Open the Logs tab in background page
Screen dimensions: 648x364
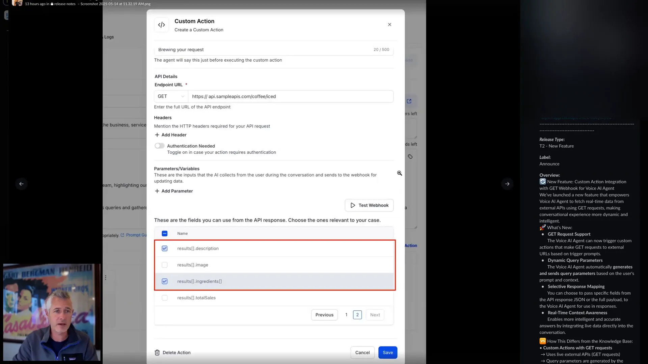click(109, 37)
